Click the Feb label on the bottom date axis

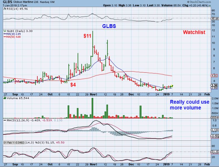tap(207, 164)
